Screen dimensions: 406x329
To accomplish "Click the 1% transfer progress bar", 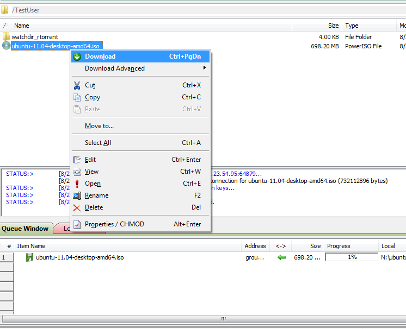I will point(352,257).
